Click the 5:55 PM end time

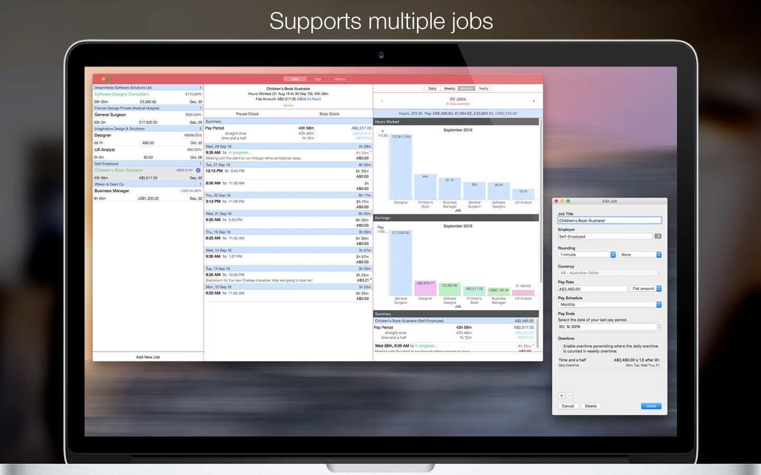click(x=236, y=220)
